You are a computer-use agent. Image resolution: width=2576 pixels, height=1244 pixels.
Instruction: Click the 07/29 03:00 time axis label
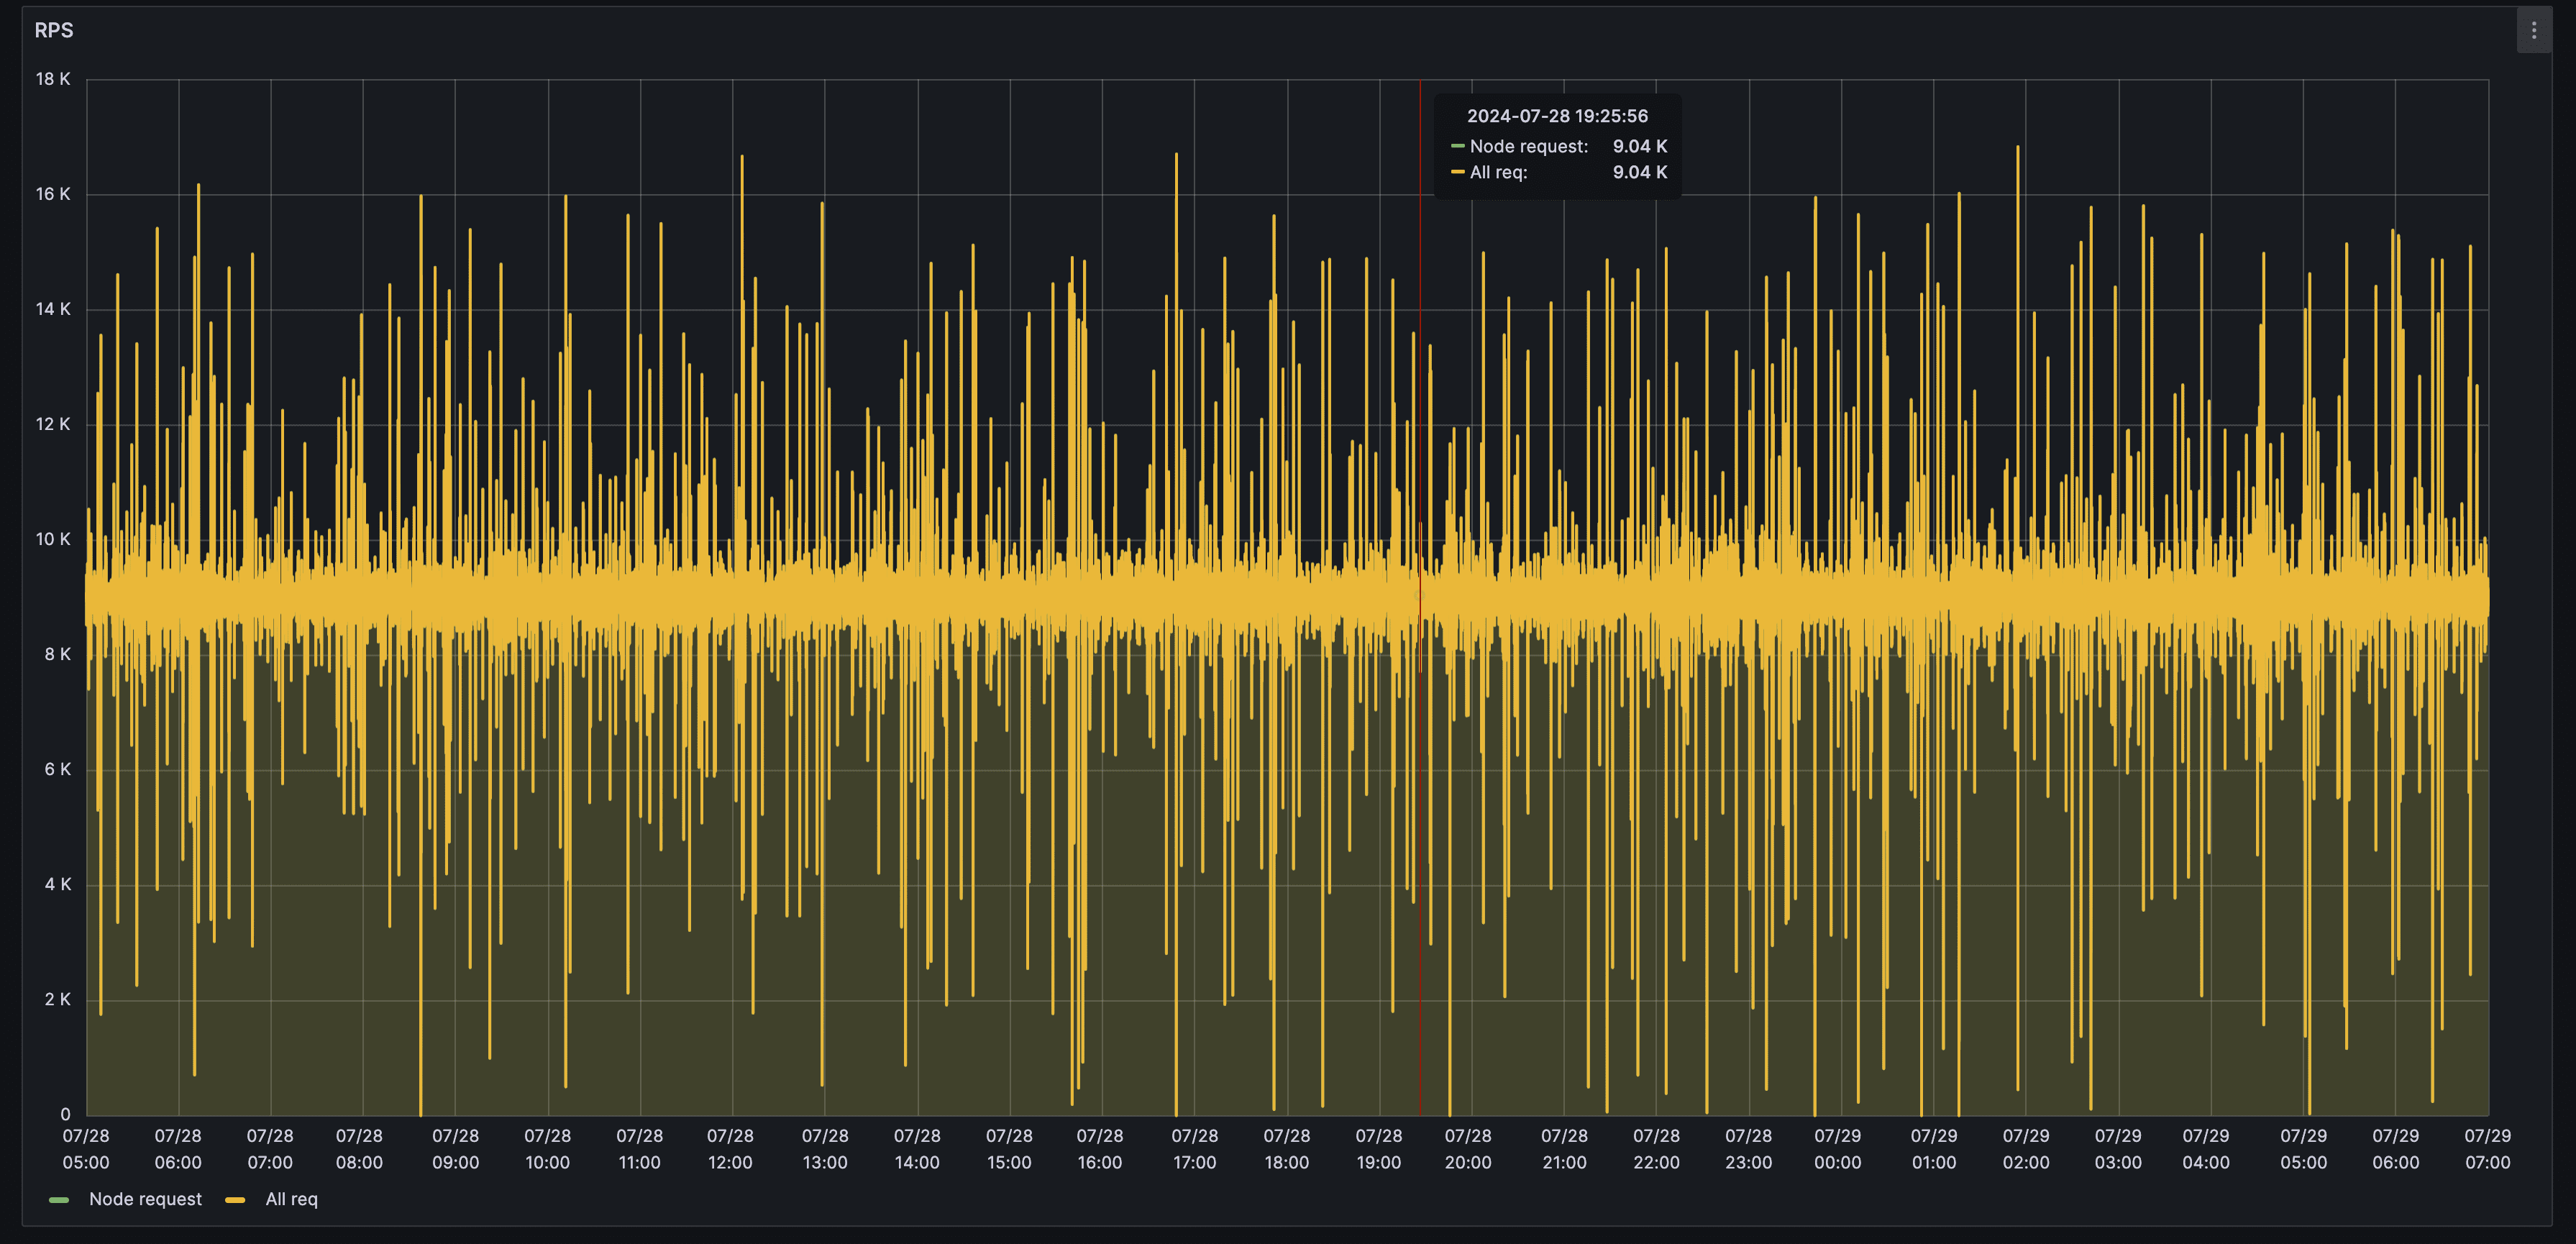tap(2118, 1149)
